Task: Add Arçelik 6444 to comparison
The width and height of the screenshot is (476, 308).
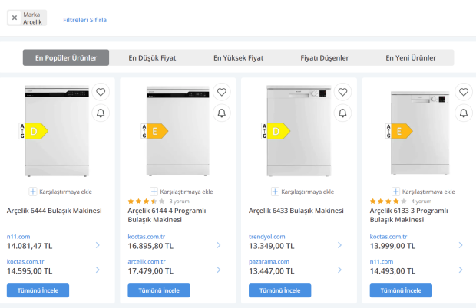Action: 61,192
